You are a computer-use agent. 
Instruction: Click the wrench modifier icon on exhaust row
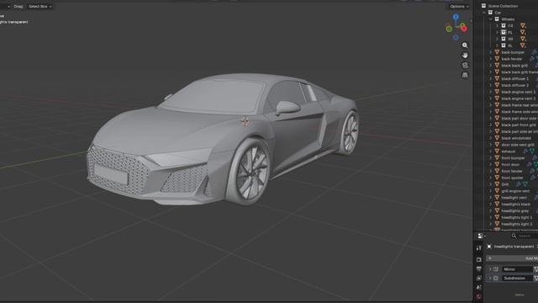pyautogui.click(x=525, y=151)
